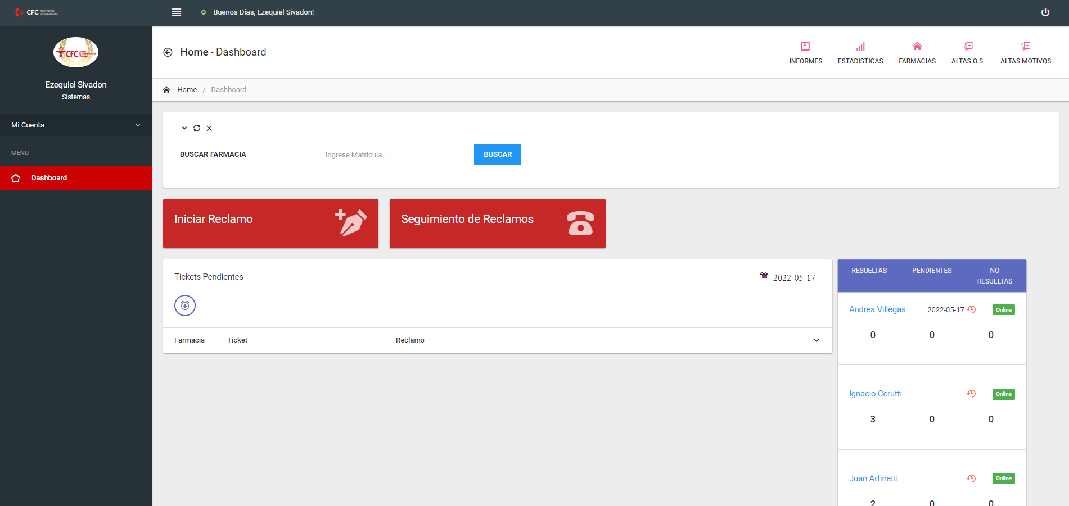Image resolution: width=1069 pixels, height=506 pixels.
Task: Click the alarm clock icon under Tickets Pendientes
Action: click(x=185, y=306)
